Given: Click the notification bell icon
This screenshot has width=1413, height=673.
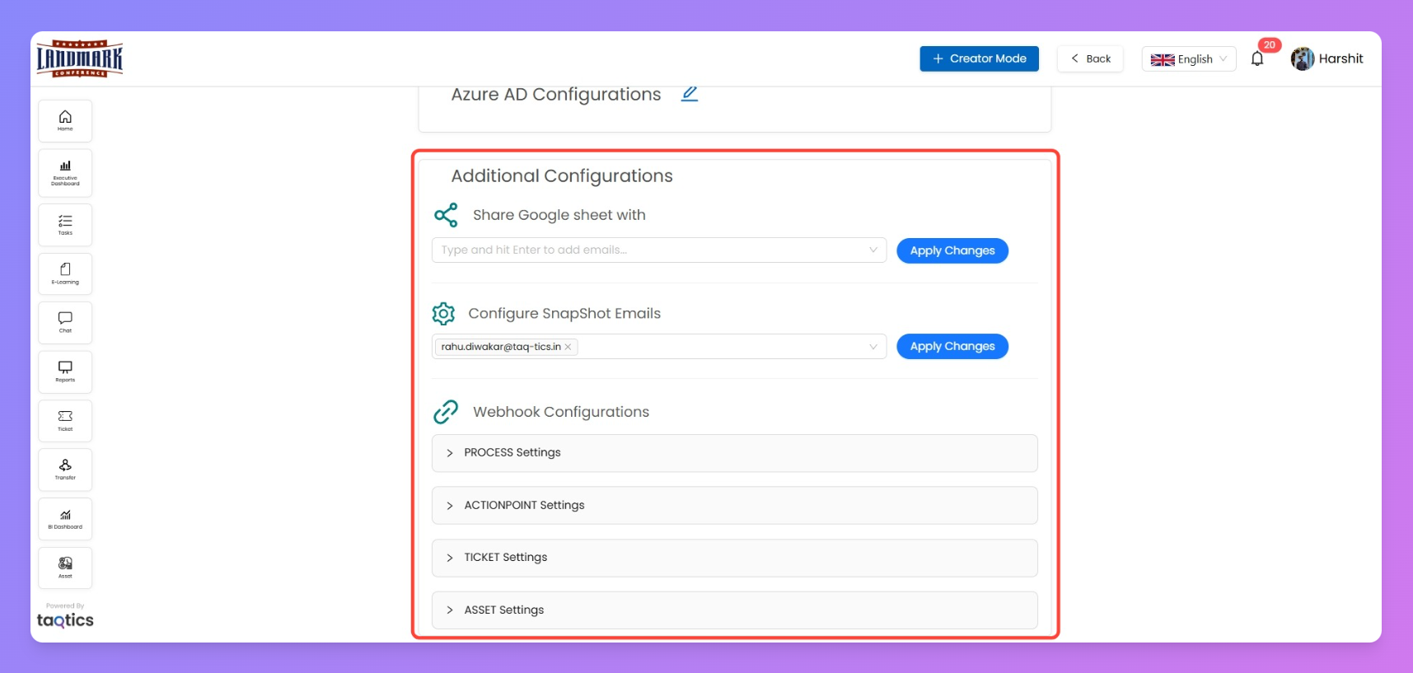Looking at the screenshot, I should pyautogui.click(x=1257, y=58).
